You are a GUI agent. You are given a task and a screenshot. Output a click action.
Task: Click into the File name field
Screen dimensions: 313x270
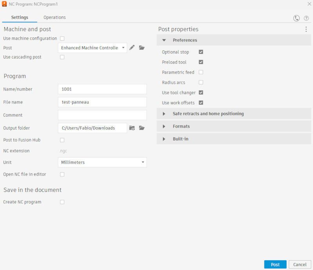click(102, 102)
